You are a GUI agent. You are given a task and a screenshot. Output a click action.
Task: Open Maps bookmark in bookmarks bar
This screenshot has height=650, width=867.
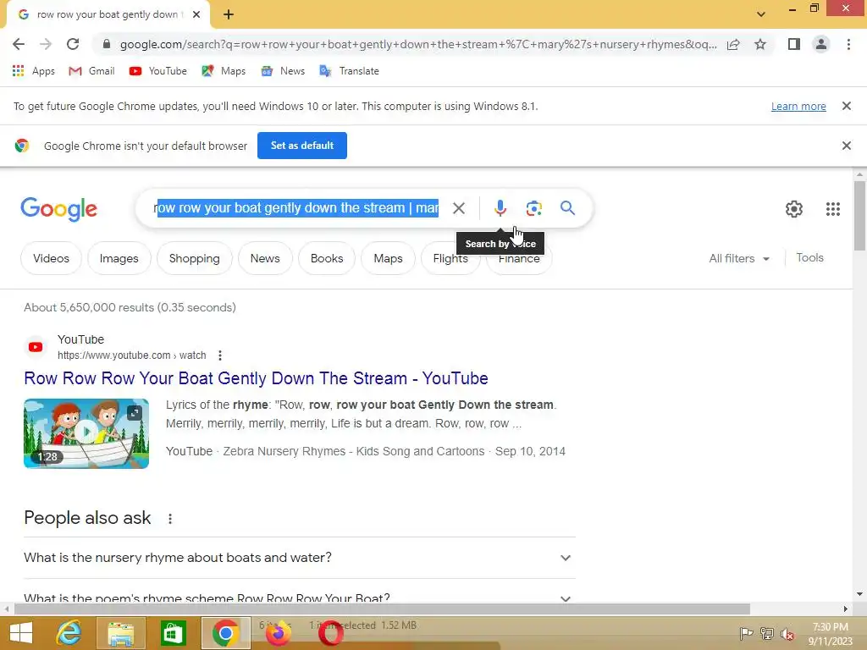pos(224,71)
